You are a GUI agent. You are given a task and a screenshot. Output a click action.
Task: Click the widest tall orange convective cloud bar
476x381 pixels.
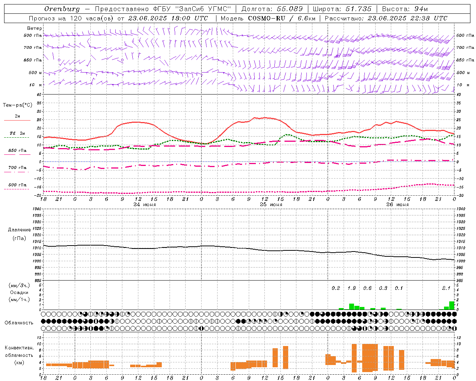(370, 358)
